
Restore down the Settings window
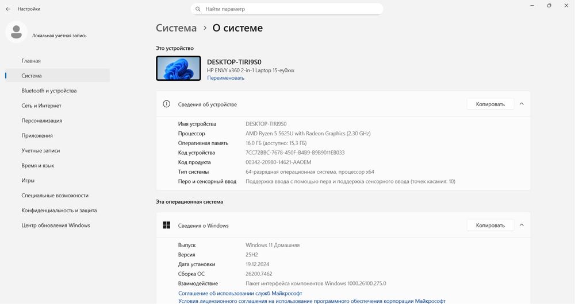coord(549,6)
